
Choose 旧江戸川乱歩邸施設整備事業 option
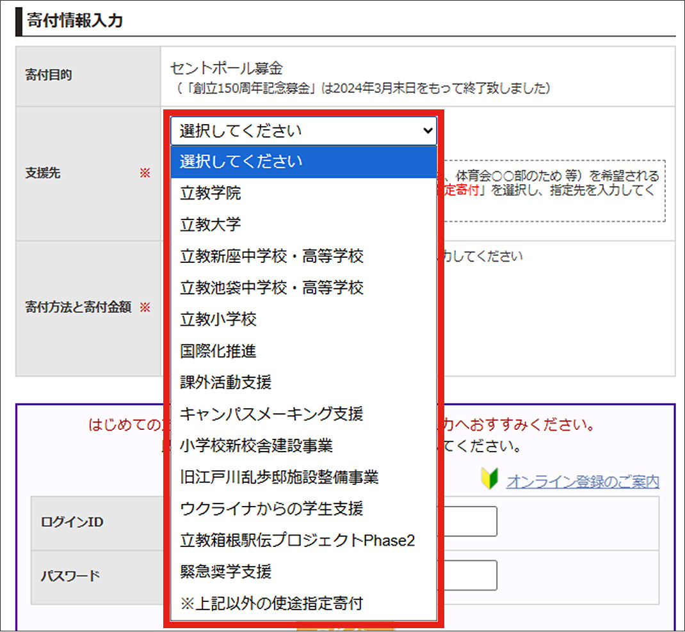[x=303, y=477]
